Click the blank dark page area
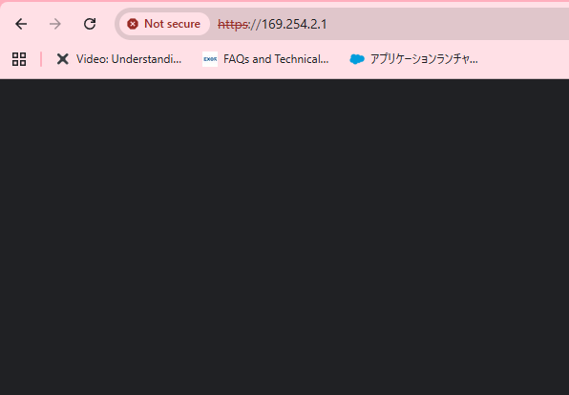Screen dimensions: 569x395 click(284, 237)
